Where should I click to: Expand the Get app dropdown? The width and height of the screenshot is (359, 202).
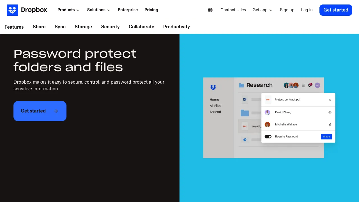click(263, 10)
